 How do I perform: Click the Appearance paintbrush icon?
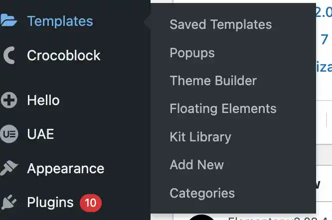[x=9, y=168]
